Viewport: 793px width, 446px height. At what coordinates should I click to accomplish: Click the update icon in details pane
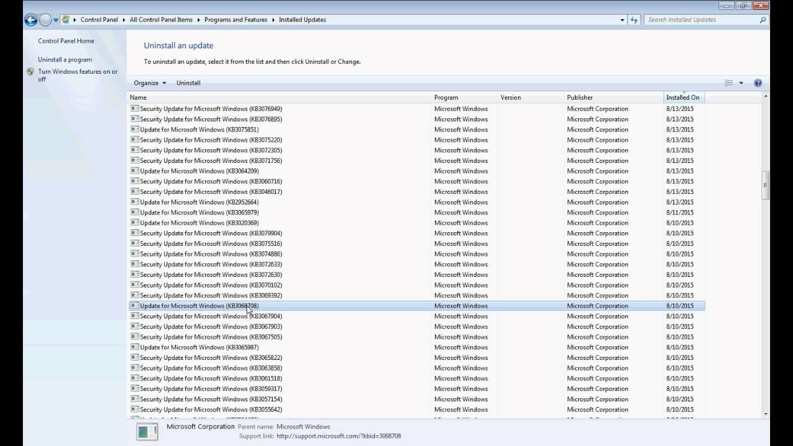pyautogui.click(x=147, y=431)
